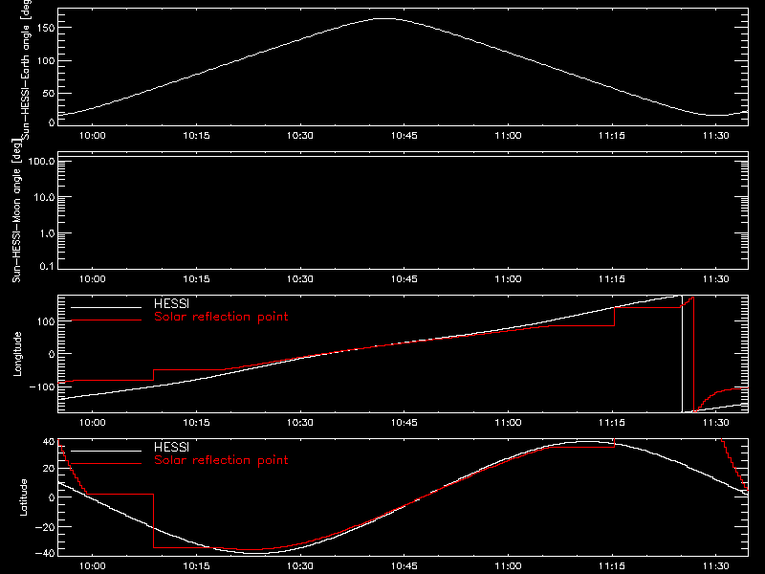Click 11:00 under the Latitude plot
Image resolution: width=765 pixels, height=574 pixels.
pyautogui.click(x=508, y=566)
